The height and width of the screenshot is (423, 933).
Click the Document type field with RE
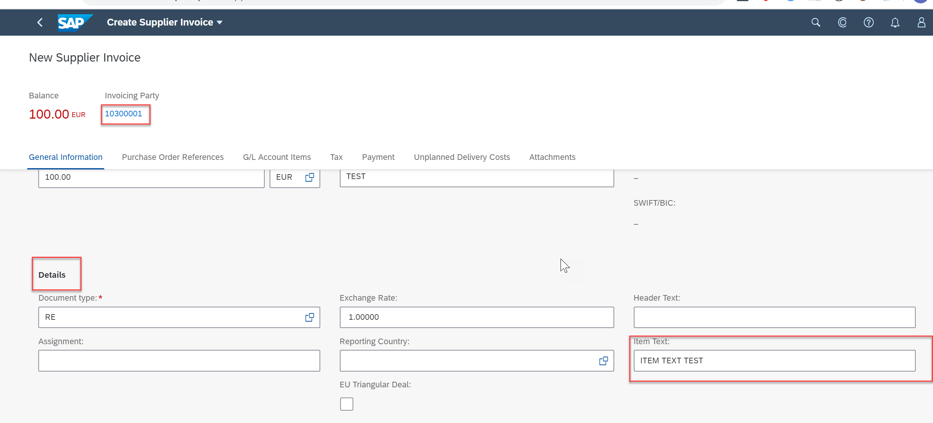179,317
